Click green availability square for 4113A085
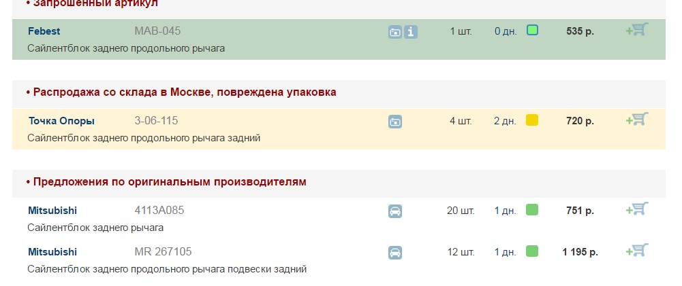This screenshot has width=682, height=286. click(532, 210)
